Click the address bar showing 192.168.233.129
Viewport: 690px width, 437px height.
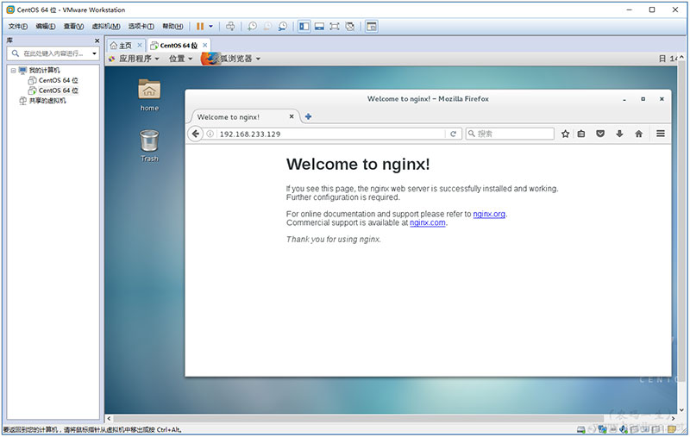coord(330,134)
